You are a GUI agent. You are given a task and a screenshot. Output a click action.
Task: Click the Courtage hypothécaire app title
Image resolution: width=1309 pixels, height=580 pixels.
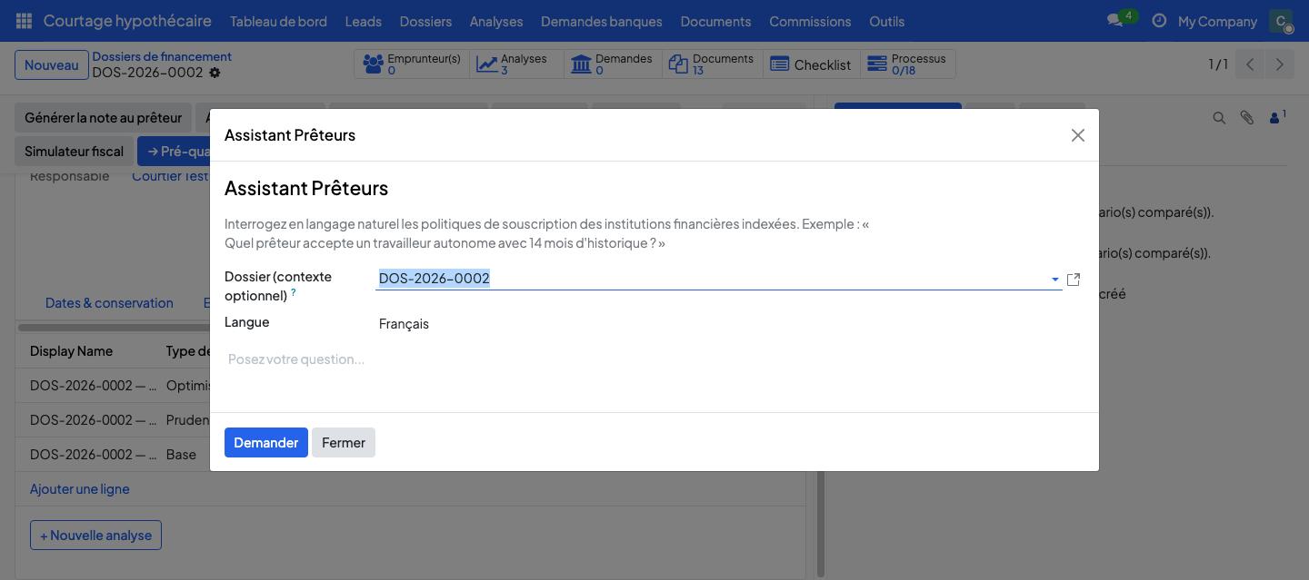(x=127, y=21)
